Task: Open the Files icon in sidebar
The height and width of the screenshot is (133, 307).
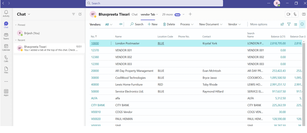Action: [x=6, y=70]
